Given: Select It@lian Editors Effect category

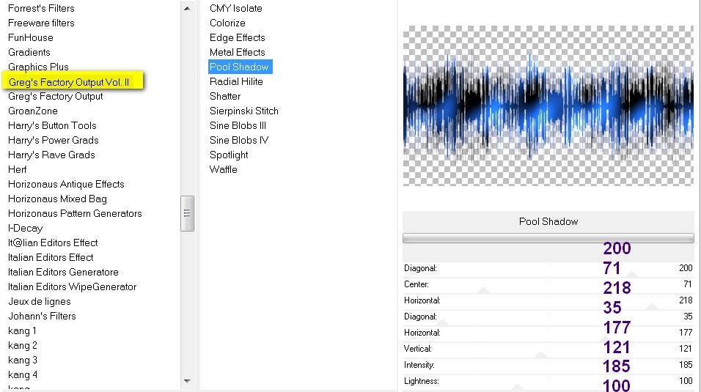Looking at the screenshot, I should [x=53, y=243].
